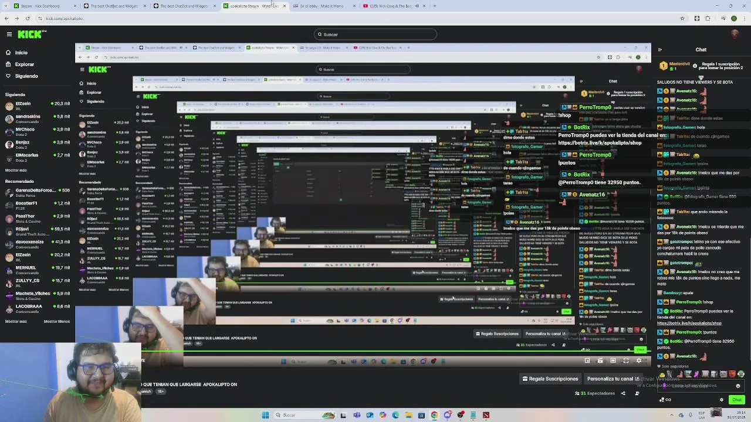The height and width of the screenshot is (422, 751).
Task: Open Windows Start menu
Action: click(x=265, y=416)
